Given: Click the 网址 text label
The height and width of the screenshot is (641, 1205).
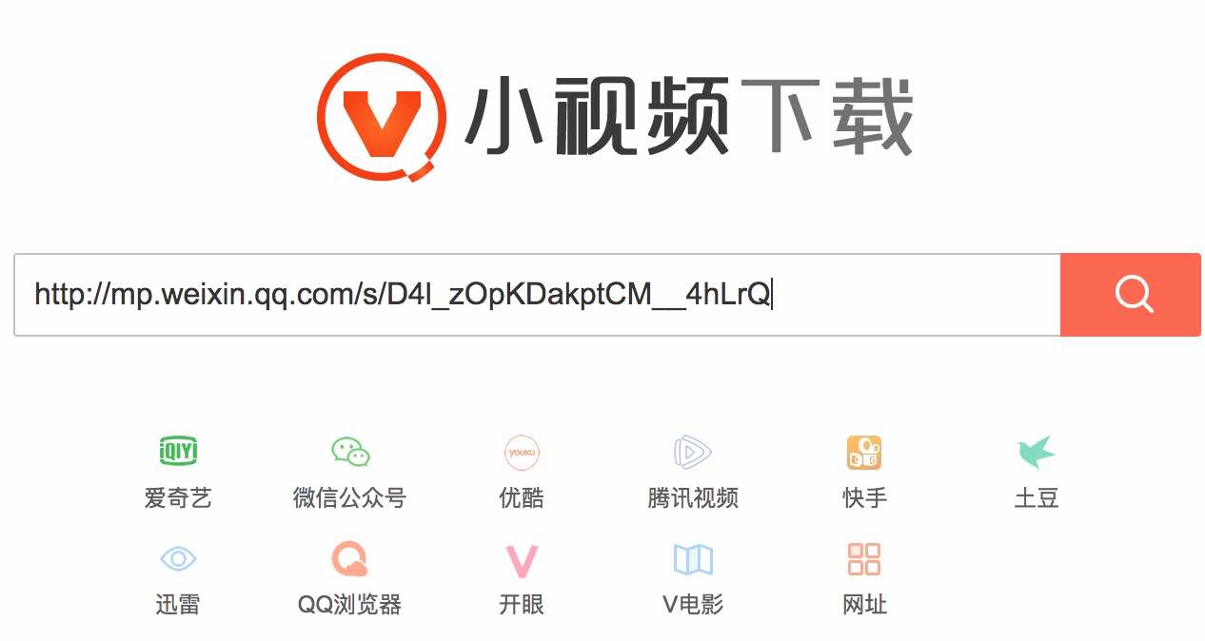Looking at the screenshot, I should (x=864, y=604).
